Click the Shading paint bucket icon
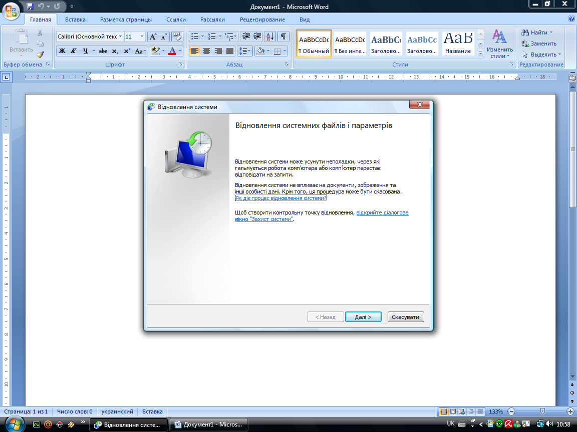The height and width of the screenshot is (432, 577). click(260, 51)
